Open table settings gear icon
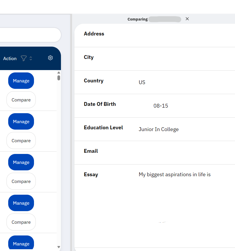The width and height of the screenshot is (235, 251). (x=50, y=58)
